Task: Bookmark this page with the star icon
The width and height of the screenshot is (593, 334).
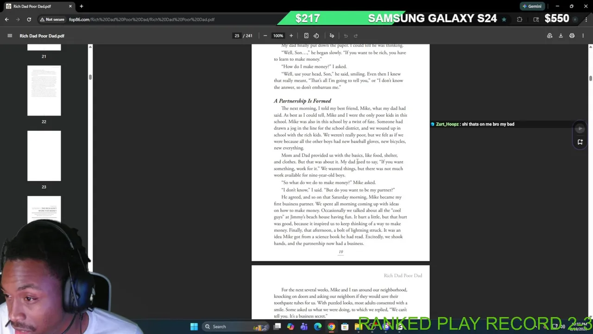Action: click(504, 19)
